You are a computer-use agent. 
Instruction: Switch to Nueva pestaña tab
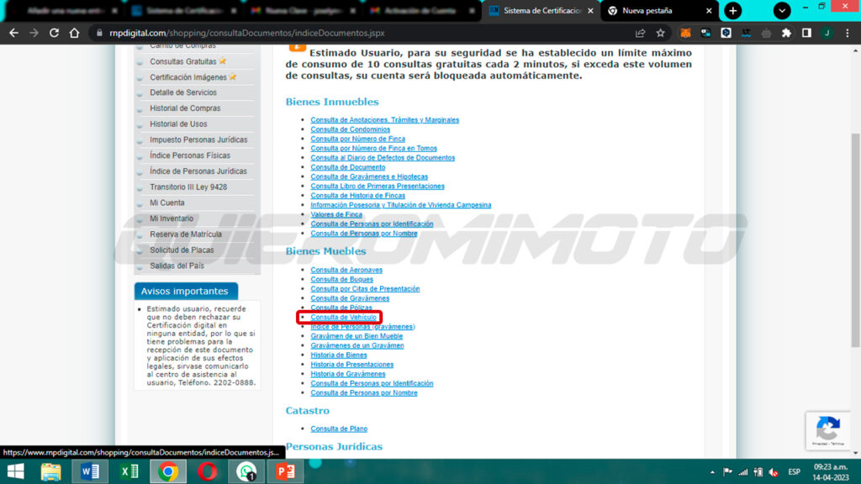tap(647, 10)
